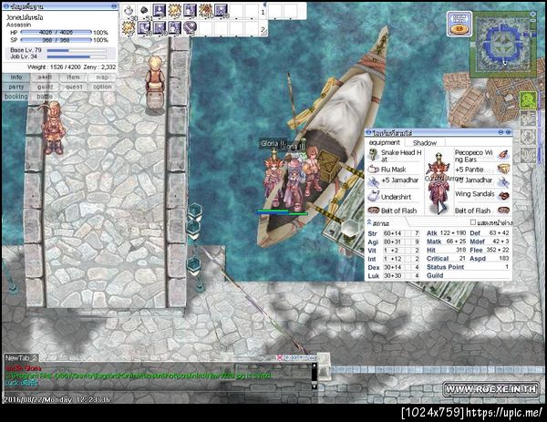
Task: Open the map button
Action: (102, 77)
